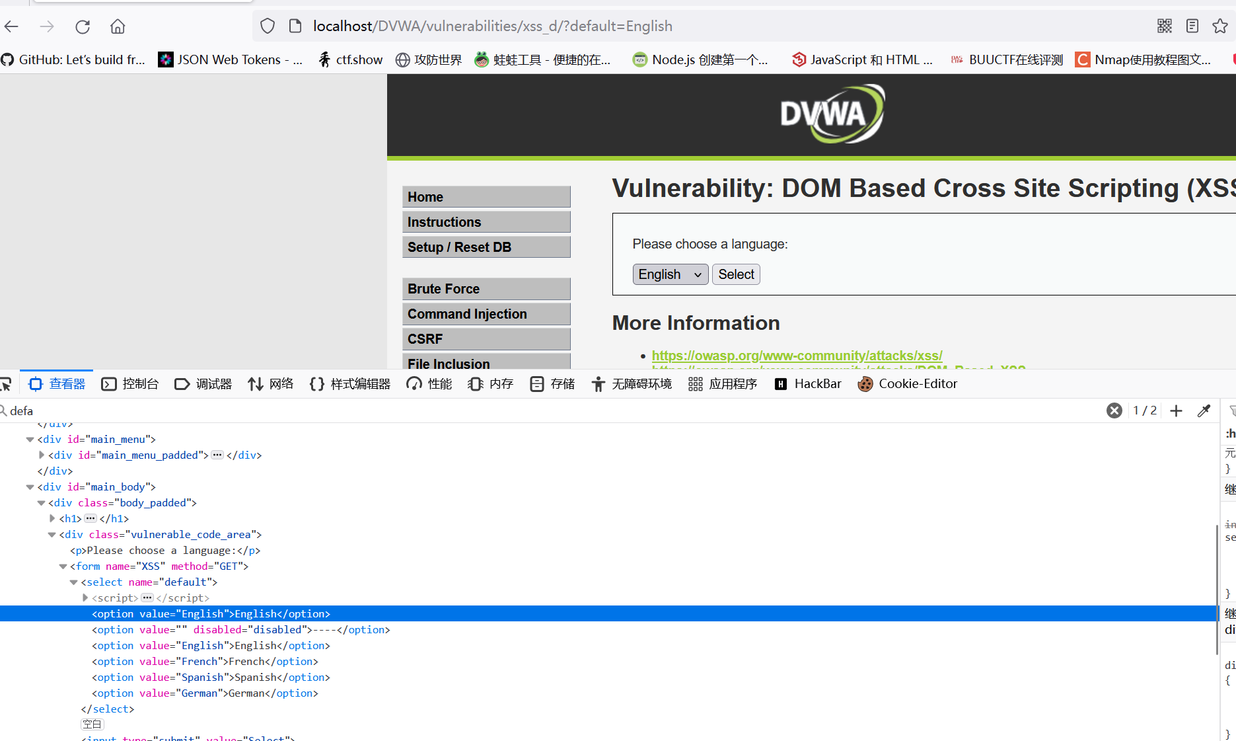Open the File Inclusion menu item

pyautogui.click(x=486, y=362)
